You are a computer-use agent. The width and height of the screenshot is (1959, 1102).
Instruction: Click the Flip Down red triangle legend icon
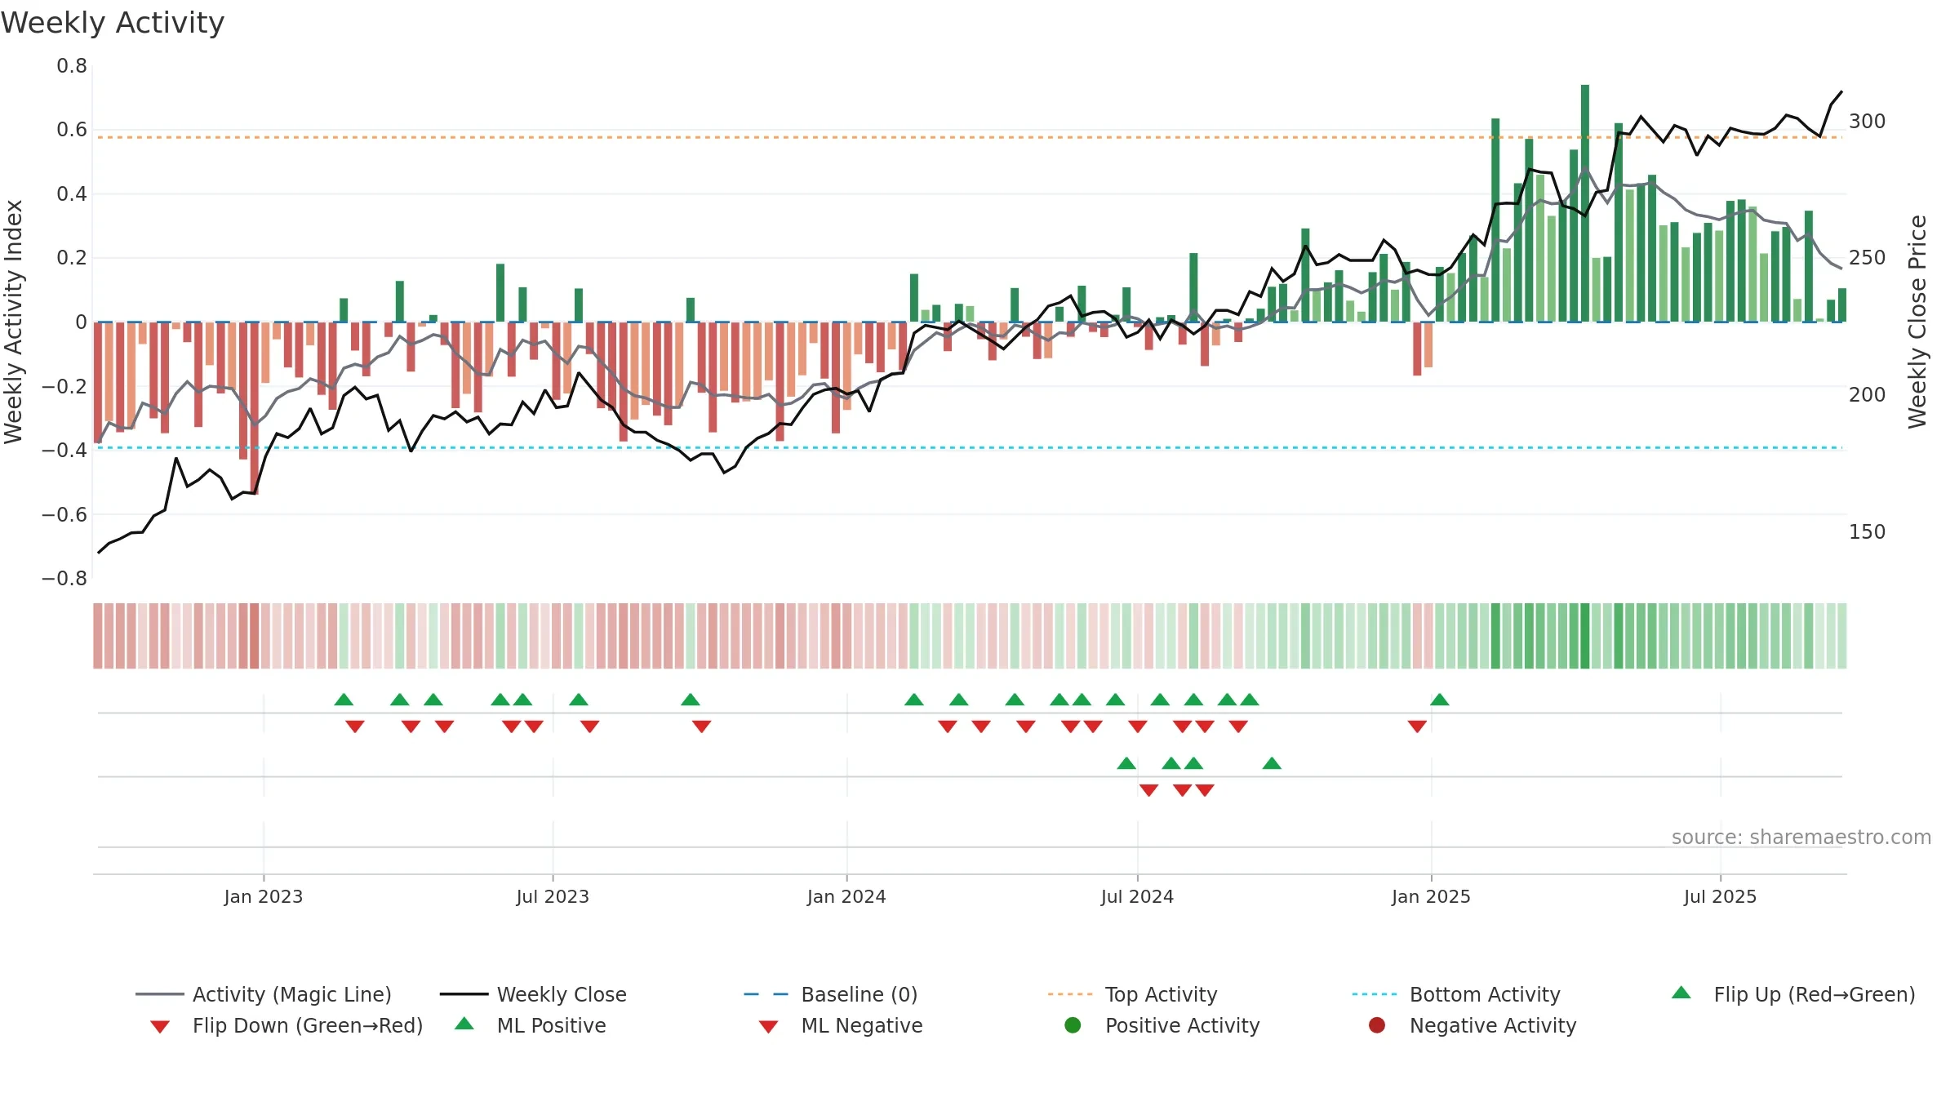click(160, 1027)
